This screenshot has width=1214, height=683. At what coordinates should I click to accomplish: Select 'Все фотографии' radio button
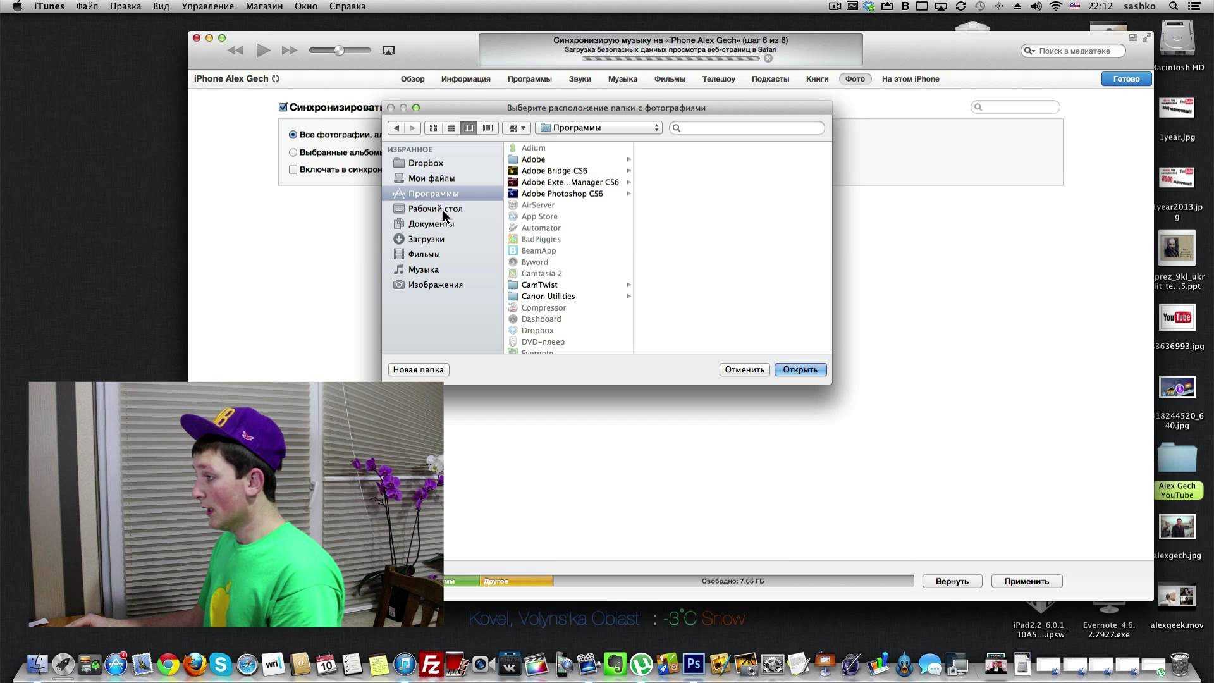(x=293, y=134)
